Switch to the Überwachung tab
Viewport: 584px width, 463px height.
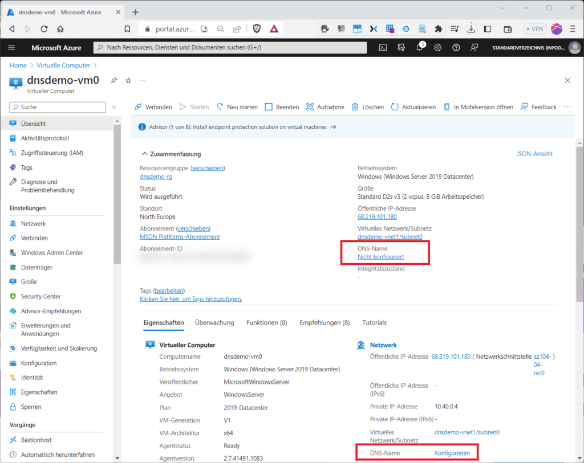point(214,323)
